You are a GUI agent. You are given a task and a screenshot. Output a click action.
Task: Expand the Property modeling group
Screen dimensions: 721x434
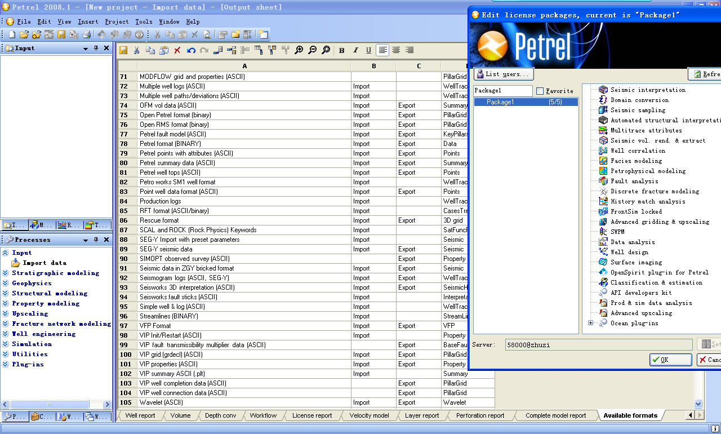tap(6, 303)
